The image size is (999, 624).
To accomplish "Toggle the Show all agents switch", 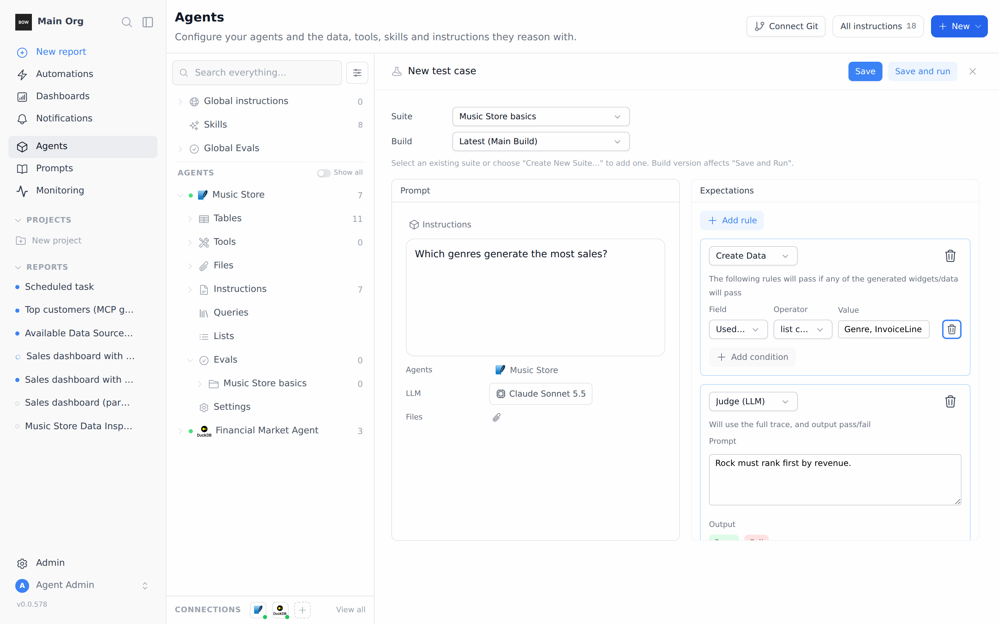I will click(324, 173).
